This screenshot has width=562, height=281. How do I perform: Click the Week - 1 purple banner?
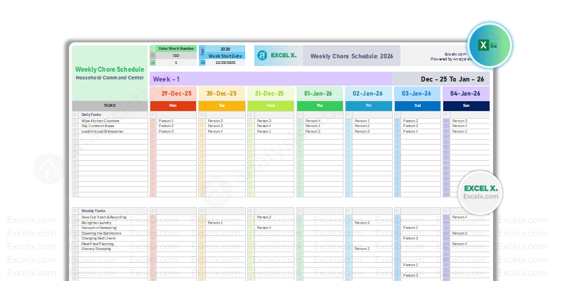270,79
